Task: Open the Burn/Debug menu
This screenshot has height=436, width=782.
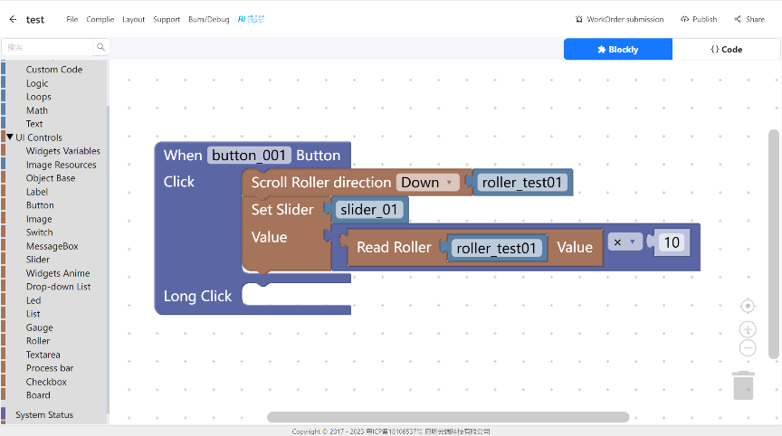Action: coord(209,19)
